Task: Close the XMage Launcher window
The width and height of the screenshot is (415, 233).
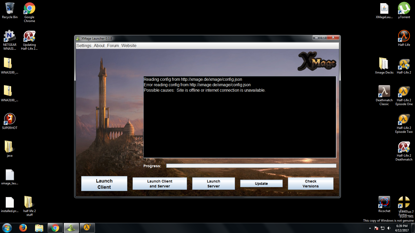Action: tap(333, 38)
